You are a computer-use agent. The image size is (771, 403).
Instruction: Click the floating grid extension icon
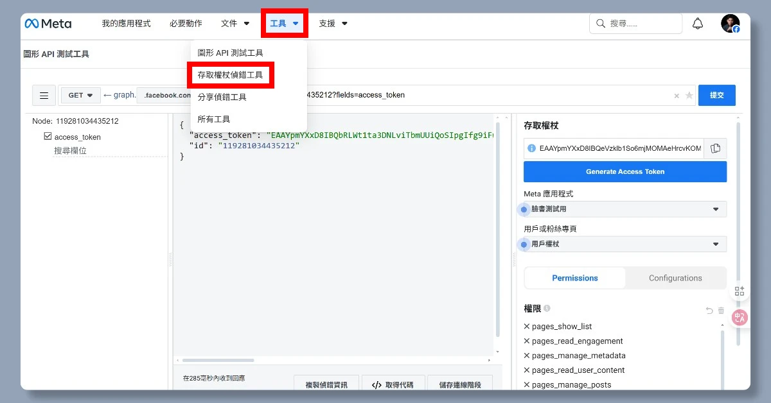[740, 291]
